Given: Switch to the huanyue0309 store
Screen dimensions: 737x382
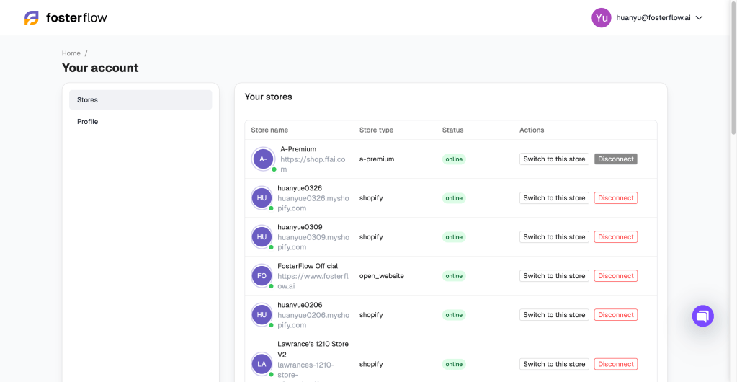Looking at the screenshot, I should [x=554, y=237].
